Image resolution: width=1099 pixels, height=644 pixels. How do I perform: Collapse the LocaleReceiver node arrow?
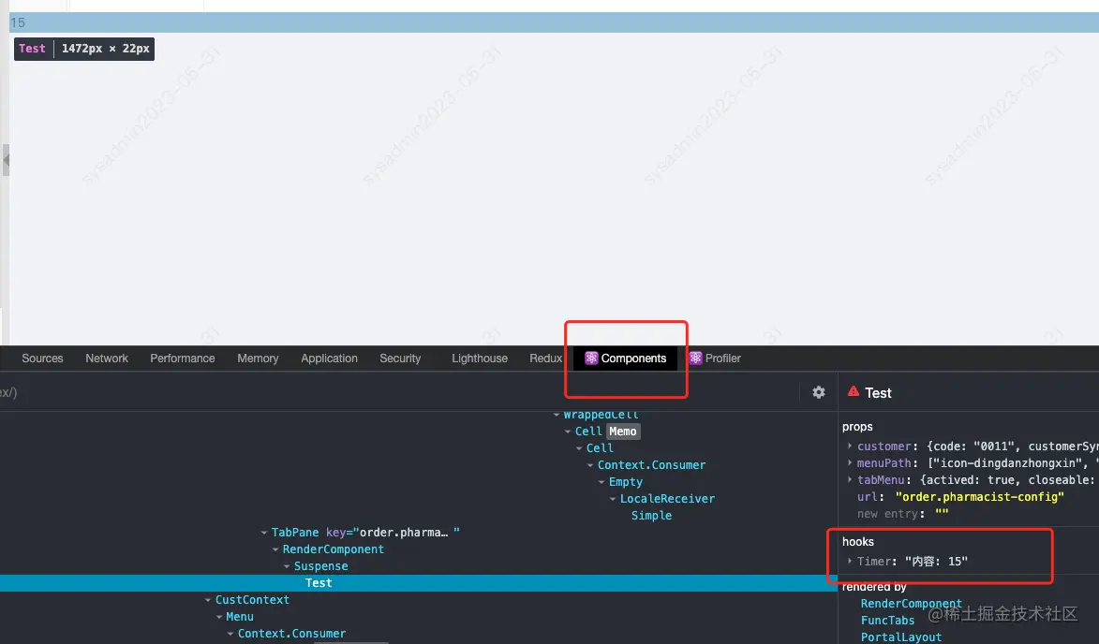[613, 499]
